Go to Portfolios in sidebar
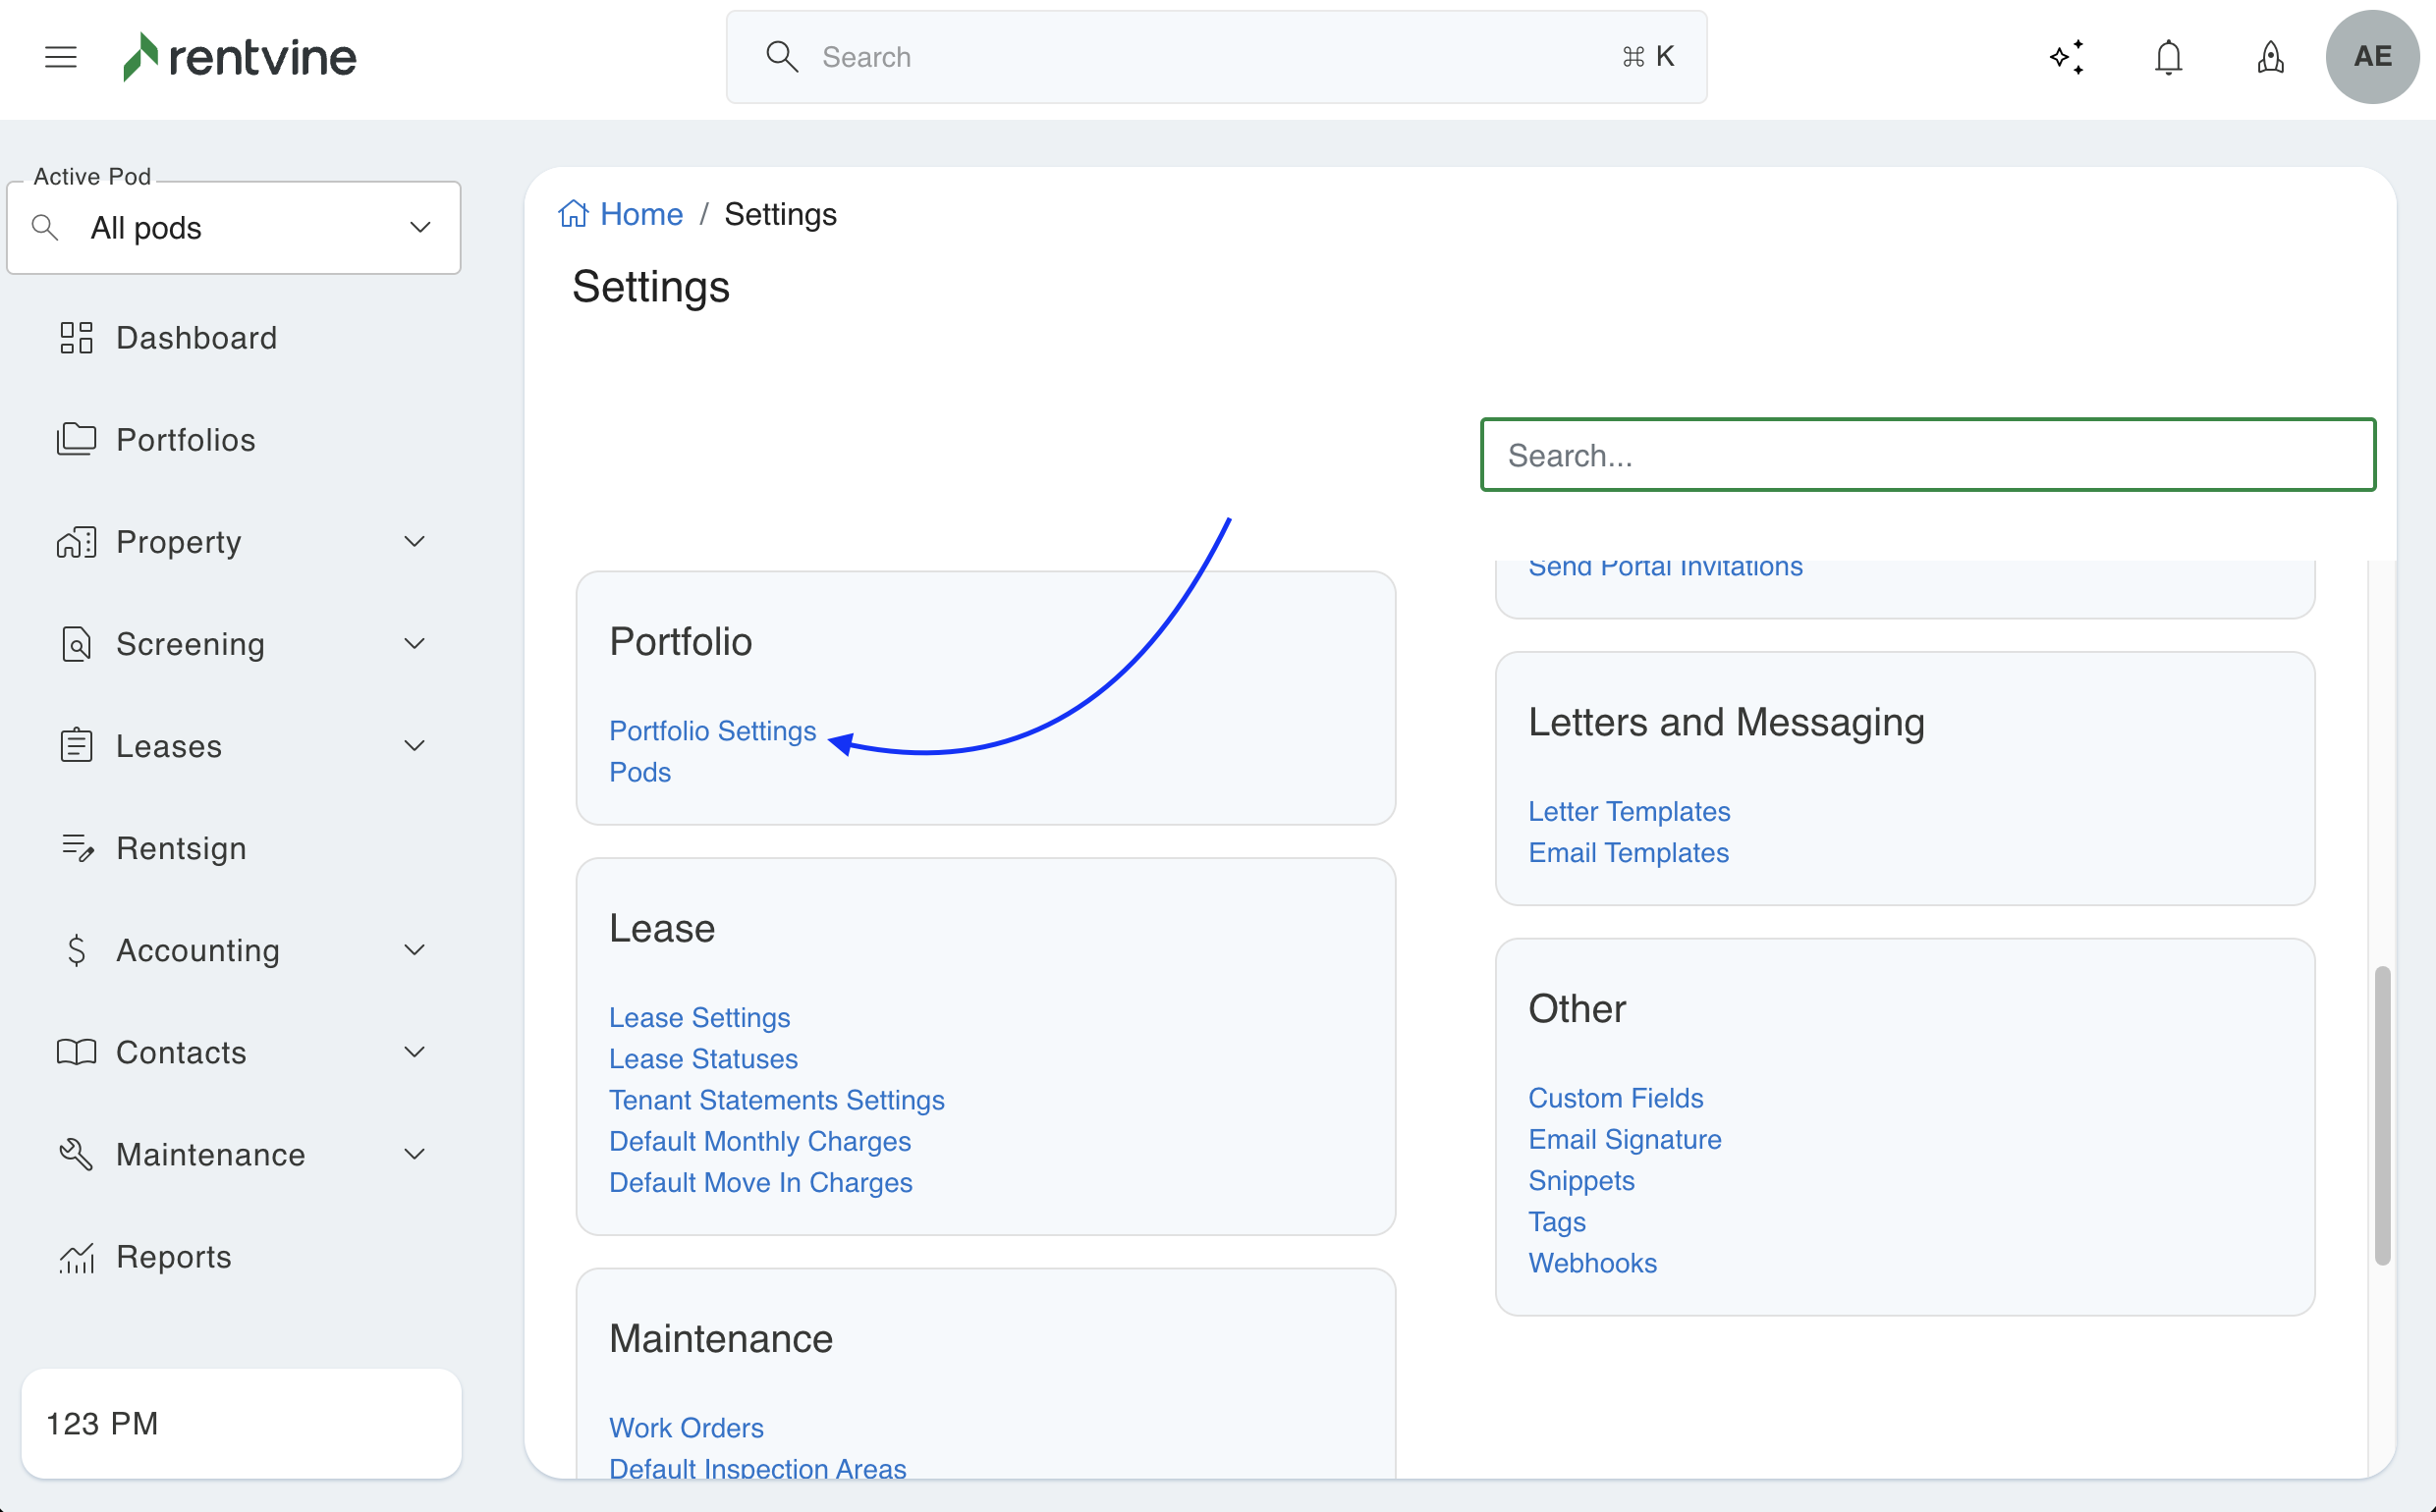The image size is (2436, 1512). [185, 440]
